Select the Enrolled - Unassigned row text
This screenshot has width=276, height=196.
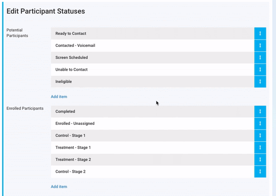tap(75, 123)
